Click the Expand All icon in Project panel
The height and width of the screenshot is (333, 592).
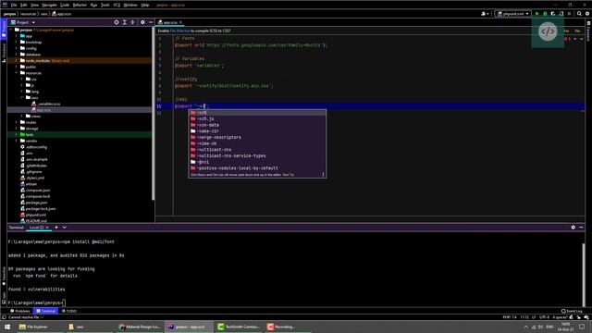(x=125, y=22)
